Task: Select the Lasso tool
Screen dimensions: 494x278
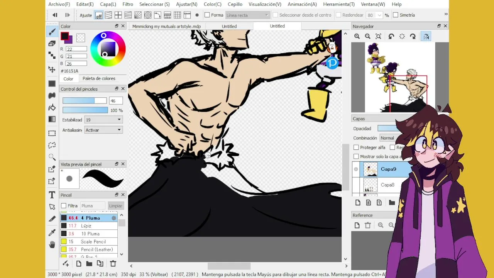Action: coord(52,145)
